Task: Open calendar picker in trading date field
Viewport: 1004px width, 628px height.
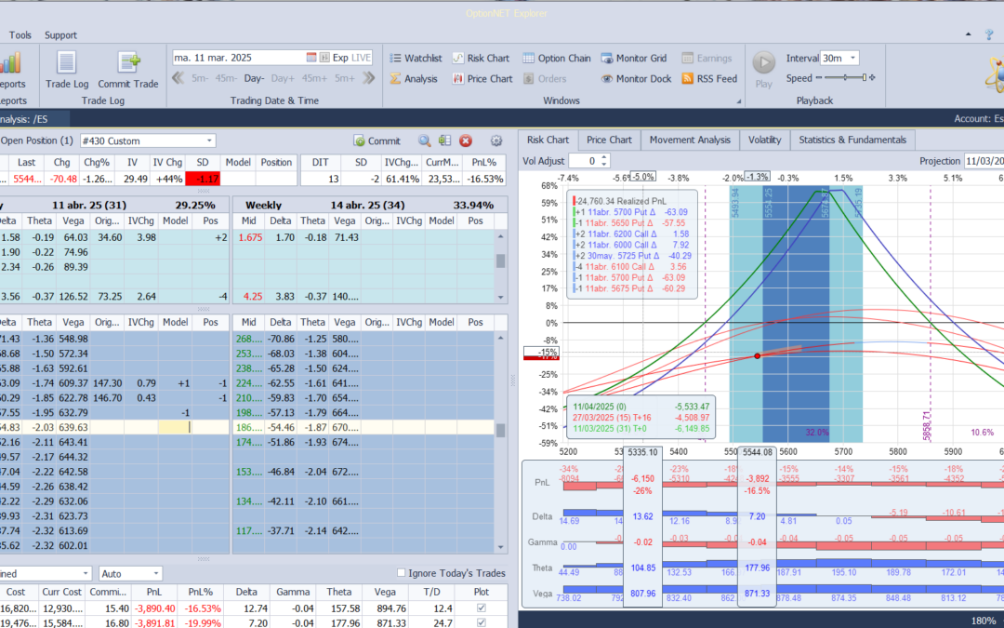Action: [x=311, y=58]
